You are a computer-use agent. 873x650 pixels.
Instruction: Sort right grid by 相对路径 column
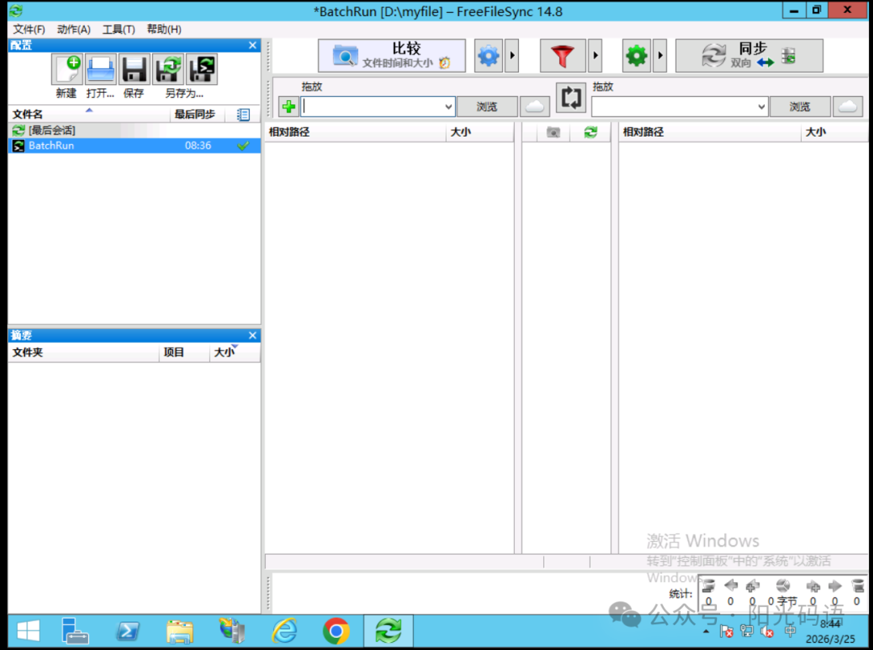point(710,132)
